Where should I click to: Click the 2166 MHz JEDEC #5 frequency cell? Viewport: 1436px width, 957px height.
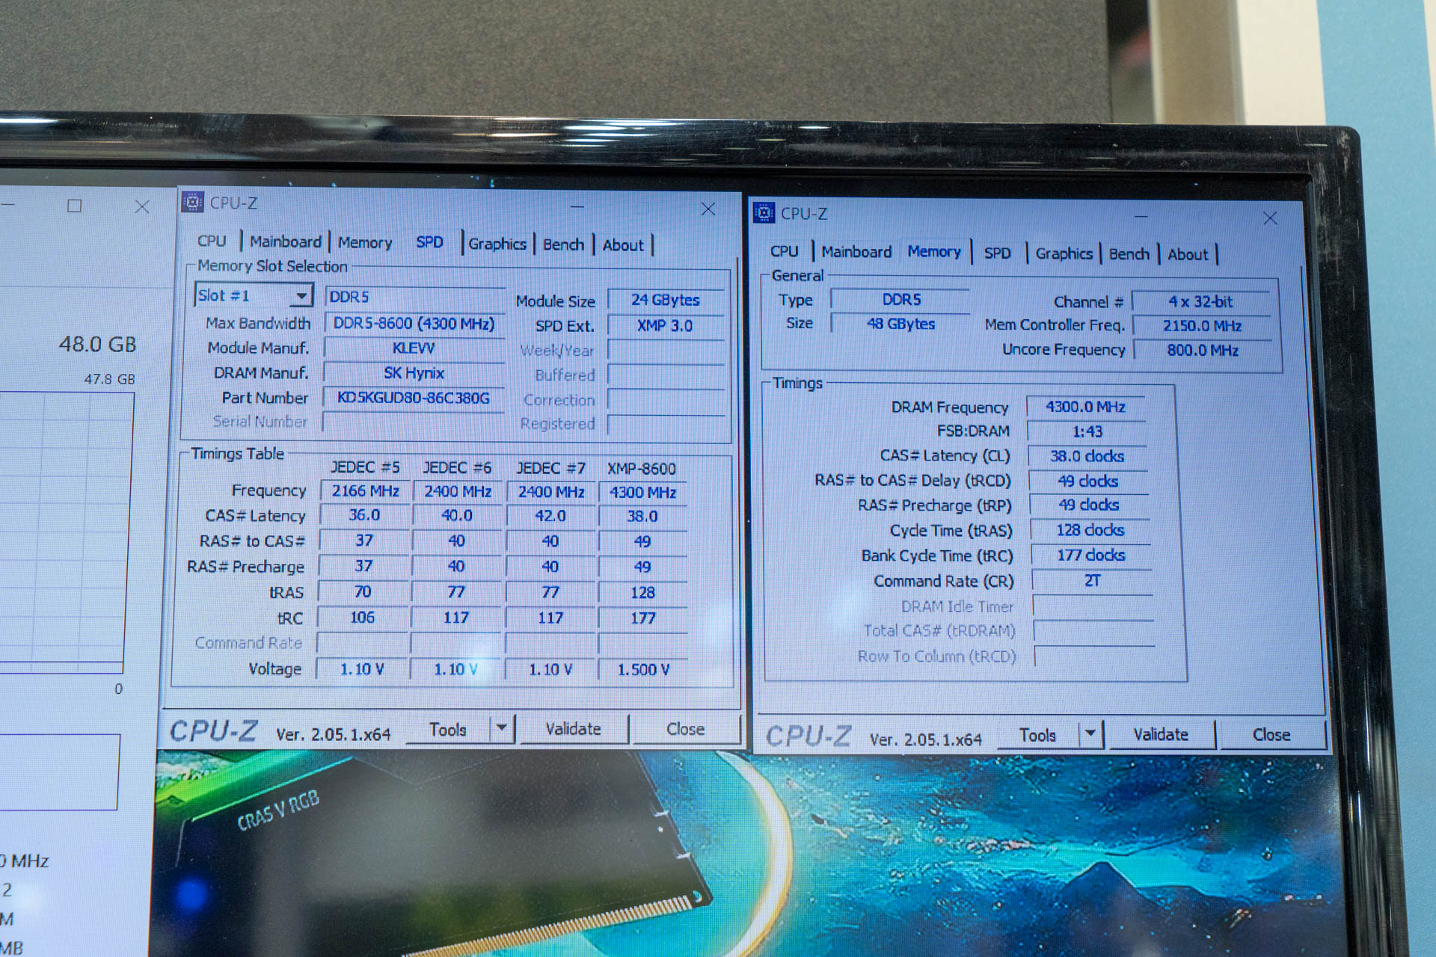click(365, 491)
